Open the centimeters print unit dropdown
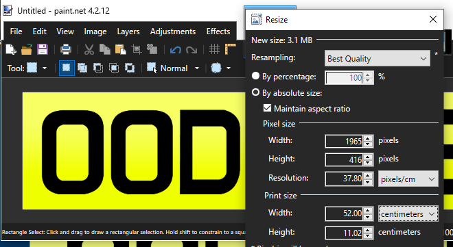 tap(408, 213)
